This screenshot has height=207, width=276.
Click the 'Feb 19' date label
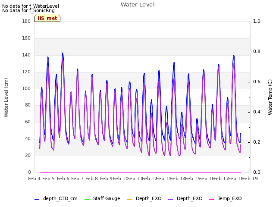click(250, 179)
